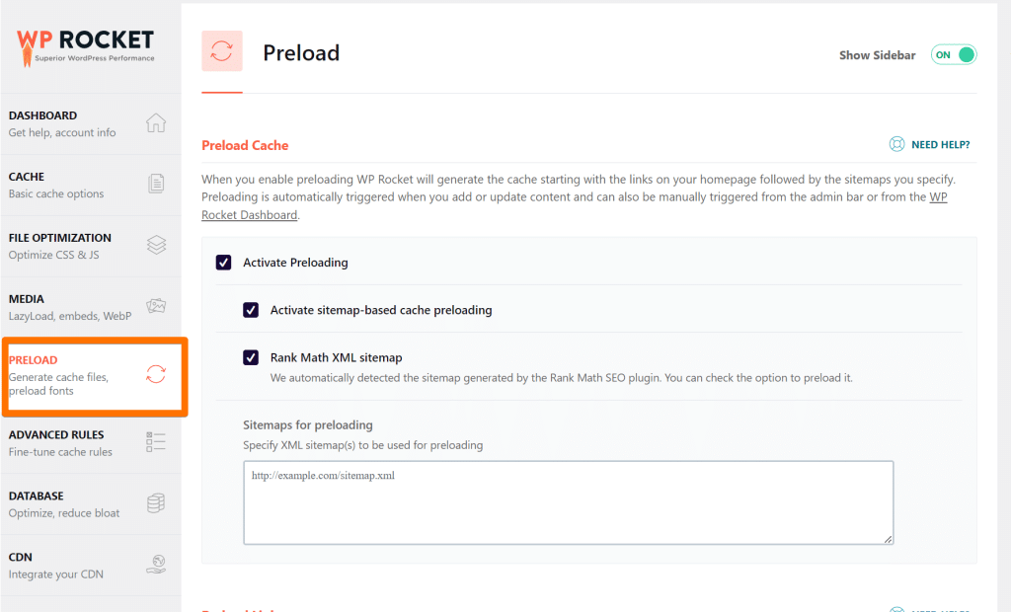Image resolution: width=1011 pixels, height=612 pixels.
Task: Uncheck the Rank Math XML sitemap checkbox
Action: coord(251,357)
